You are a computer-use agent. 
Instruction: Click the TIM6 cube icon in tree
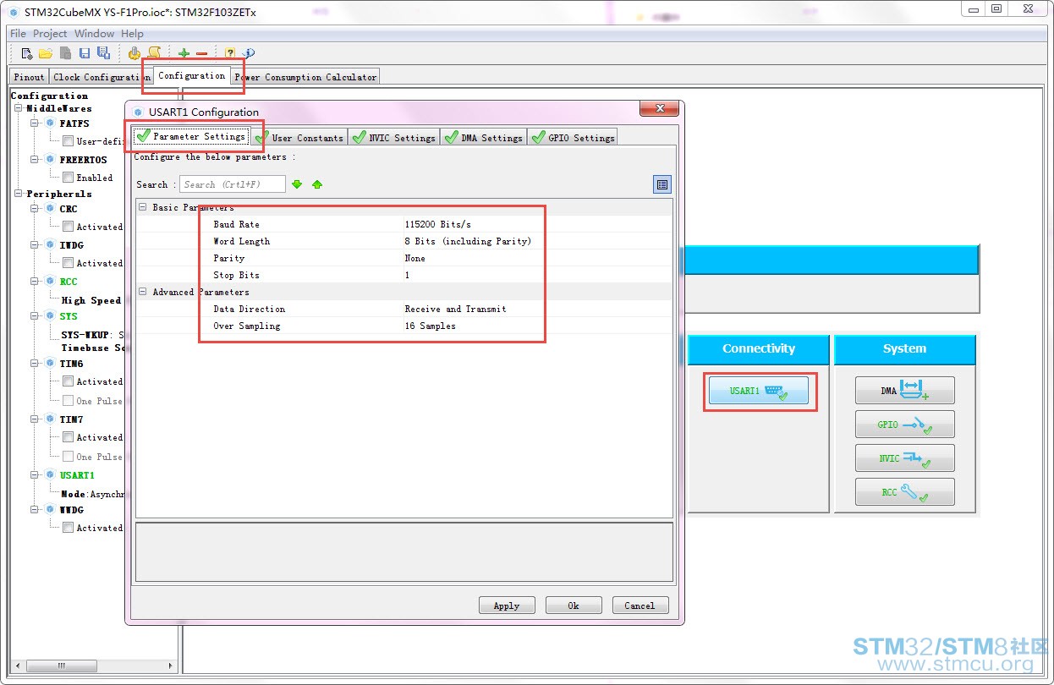[x=50, y=364]
